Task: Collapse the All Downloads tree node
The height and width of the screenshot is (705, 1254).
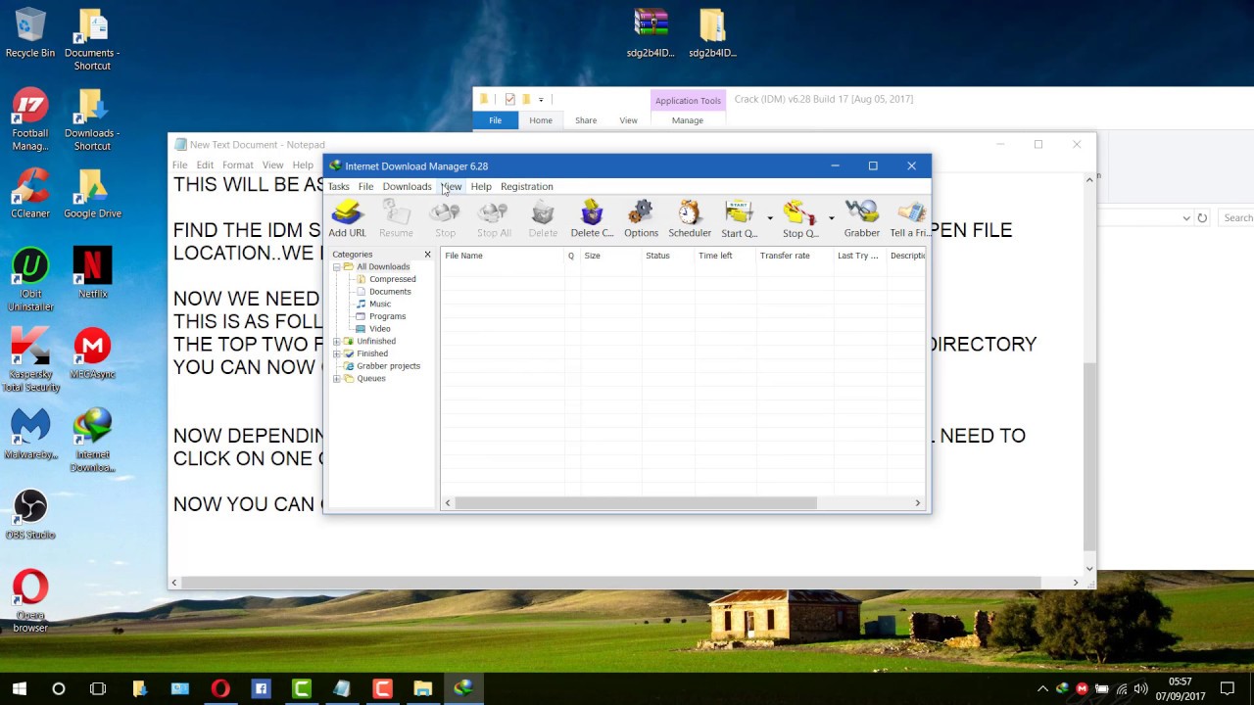Action: 337,266
